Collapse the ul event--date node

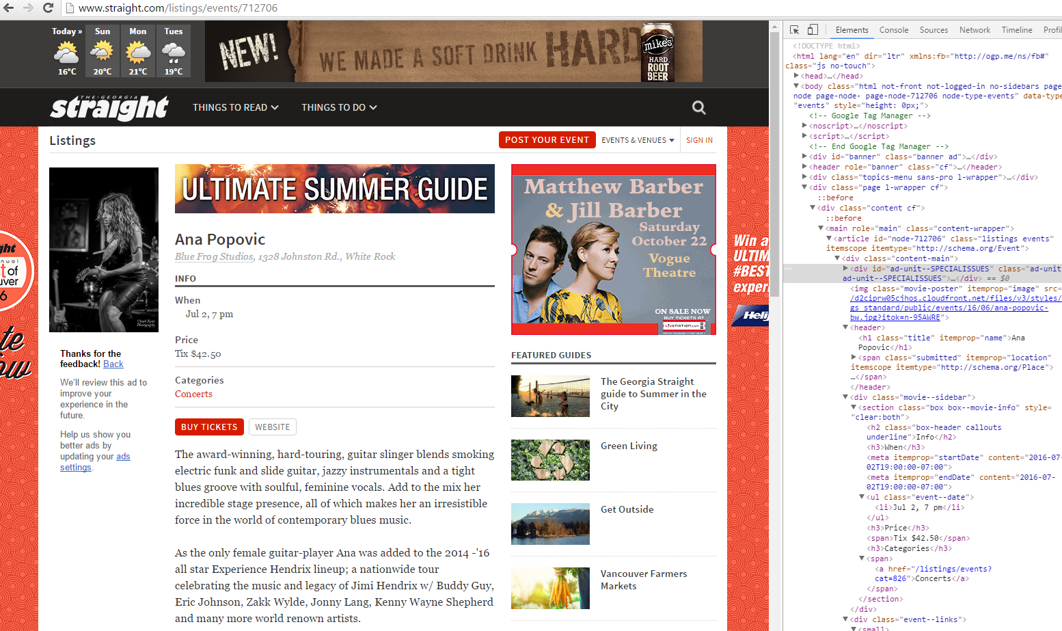[862, 497]
